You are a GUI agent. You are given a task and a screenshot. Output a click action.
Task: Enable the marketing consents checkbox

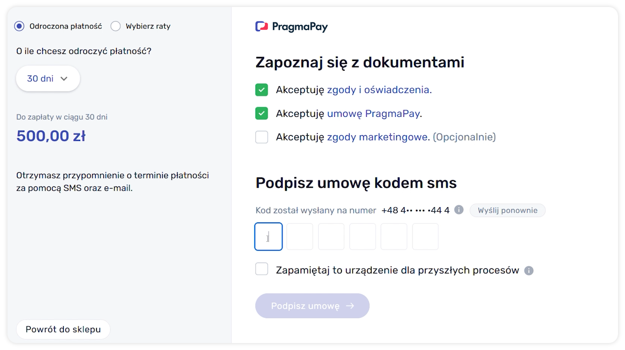click(x=262, y=137)
